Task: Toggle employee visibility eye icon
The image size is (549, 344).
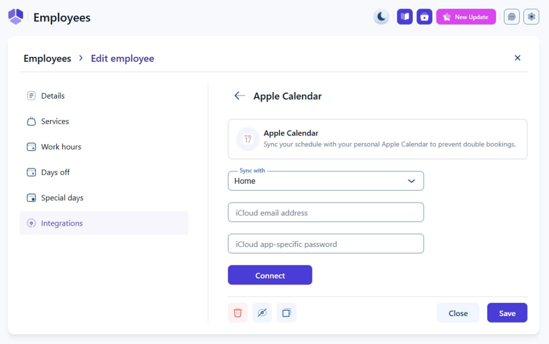Action: (262, 313)
